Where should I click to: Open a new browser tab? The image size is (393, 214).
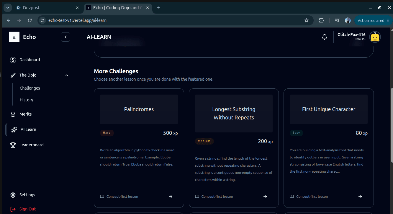[158, 8]
